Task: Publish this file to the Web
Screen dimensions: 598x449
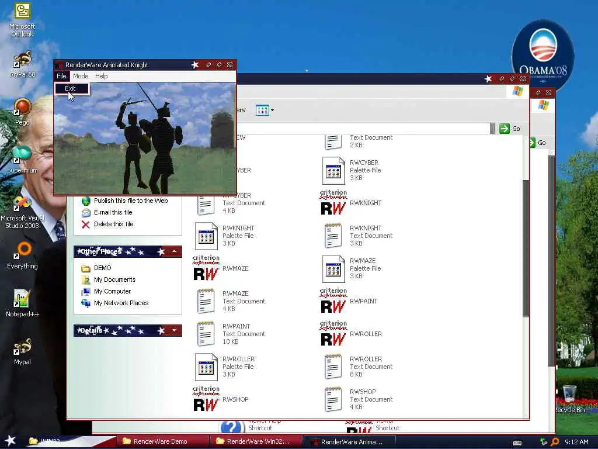Action: pos(131,201)
